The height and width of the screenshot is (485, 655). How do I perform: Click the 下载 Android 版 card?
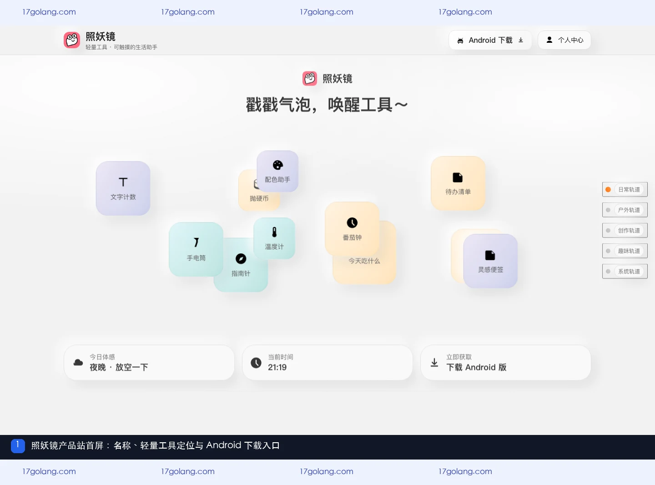click(x=506, y=363)
